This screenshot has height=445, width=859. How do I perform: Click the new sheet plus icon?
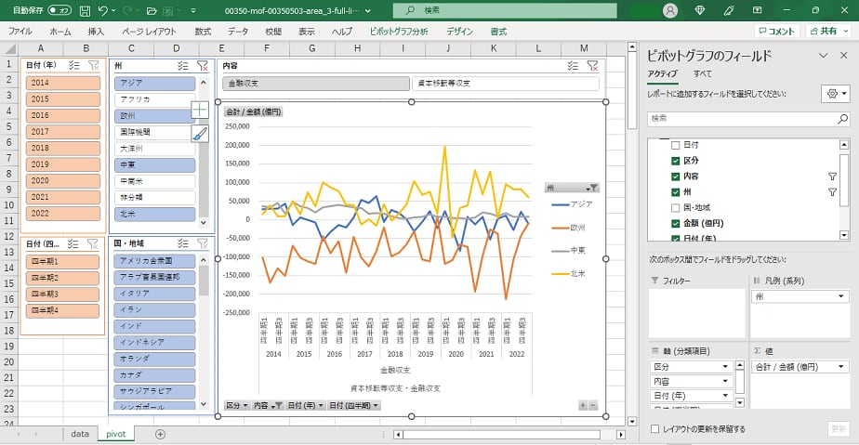pos(160,434)
